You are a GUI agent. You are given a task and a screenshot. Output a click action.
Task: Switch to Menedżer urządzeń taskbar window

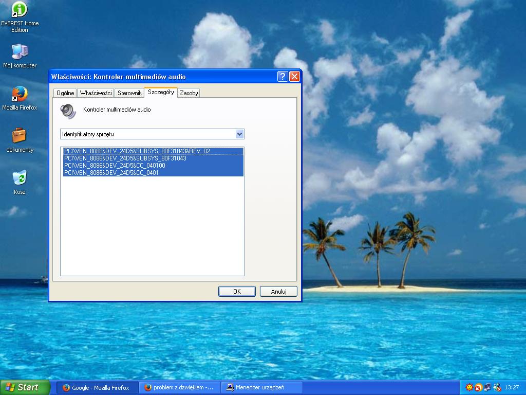pyautogui.click(x=261, y=387)
